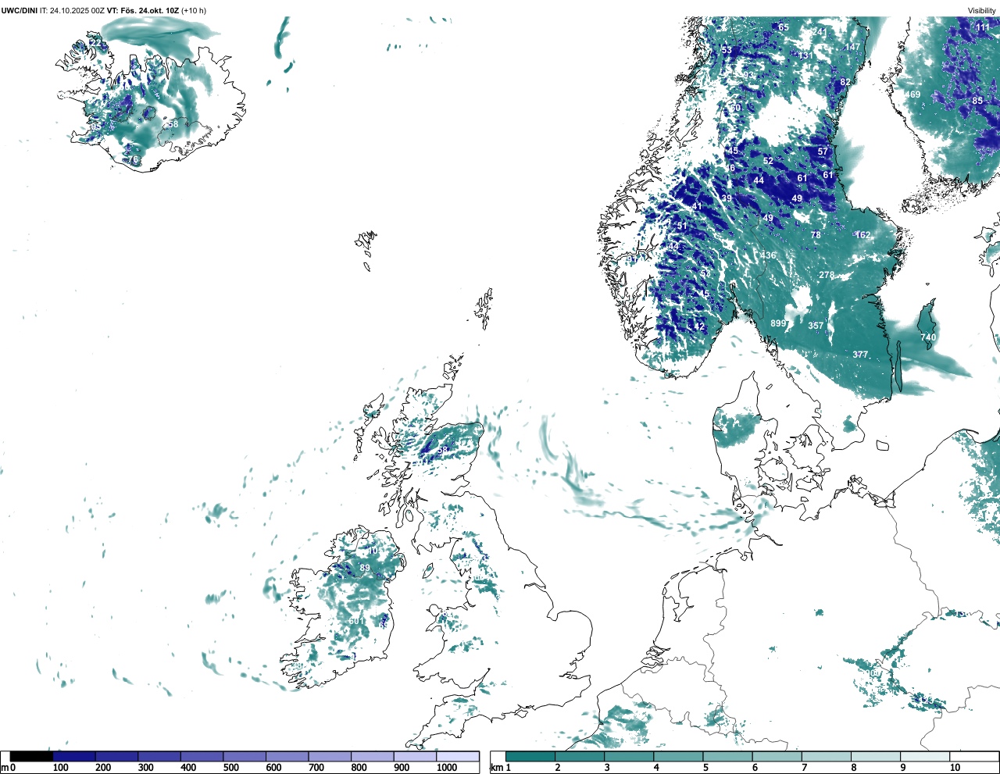The height and width of the screenshot is (774, 1000).
Task: Click the 'Visibility' title label
Action: tap(982, 10)
